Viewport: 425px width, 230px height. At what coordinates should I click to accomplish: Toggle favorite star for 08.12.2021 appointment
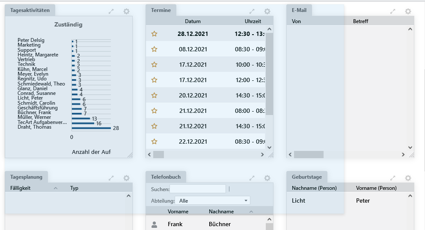pyautogui.click(x=155, y=49)
